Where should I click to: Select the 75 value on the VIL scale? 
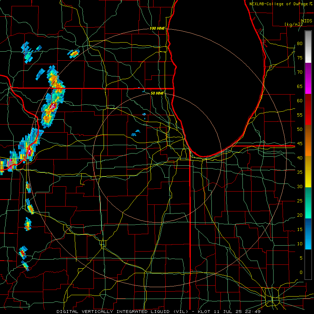coord(300,58)
